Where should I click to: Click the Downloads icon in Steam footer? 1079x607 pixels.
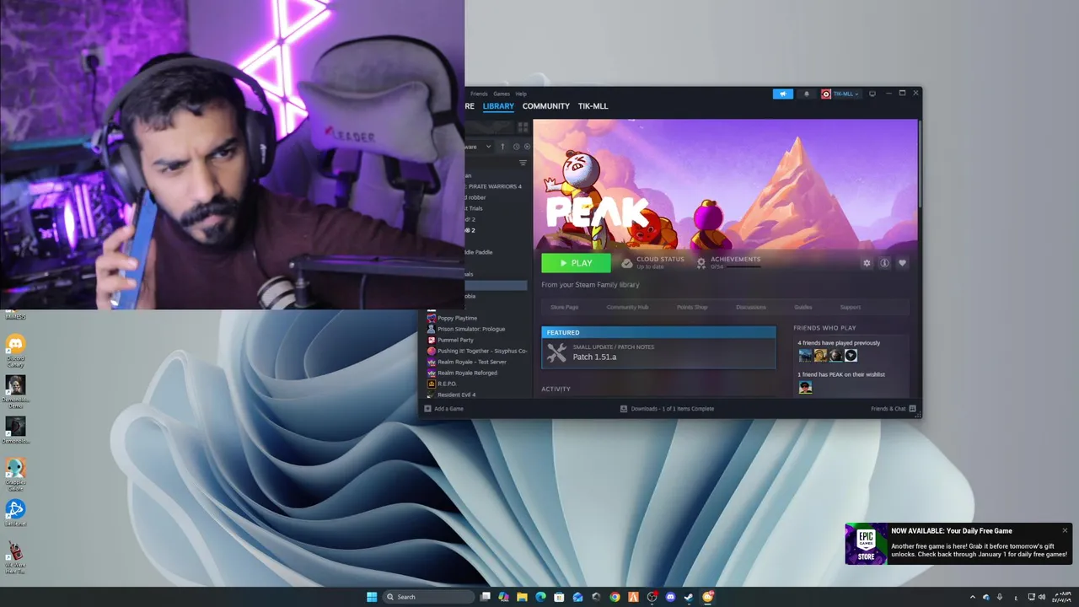(624, 409)
